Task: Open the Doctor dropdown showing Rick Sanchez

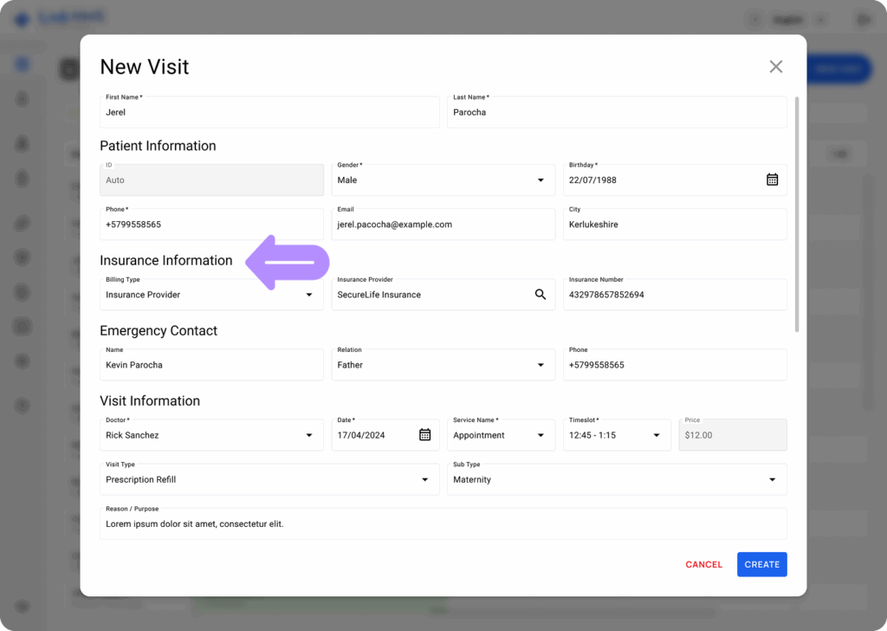Action: coord(308,434)
